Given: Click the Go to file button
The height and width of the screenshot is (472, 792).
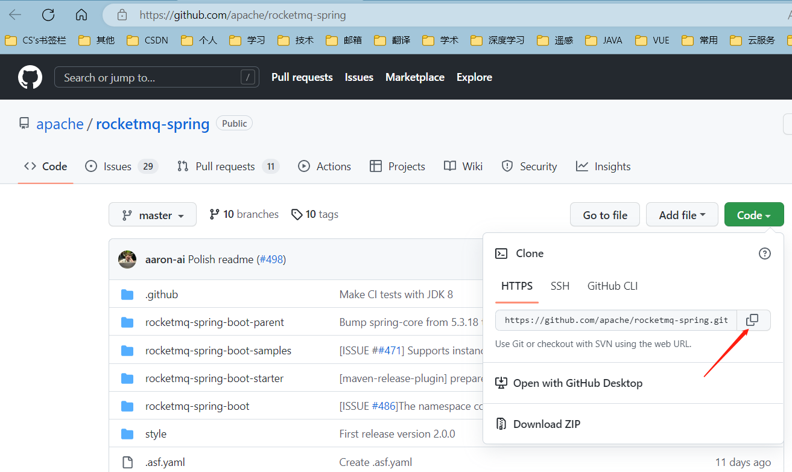Looking at the screenshot, I should 604,214.
